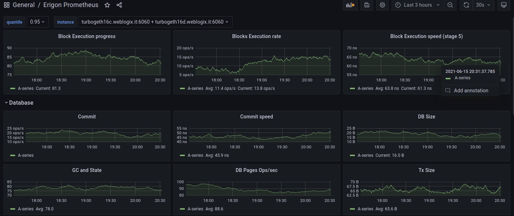The width and height of the screenshot is (514, 216).
Task: Open the Last 3 hours time picker
Action: [x=418, y=5]
